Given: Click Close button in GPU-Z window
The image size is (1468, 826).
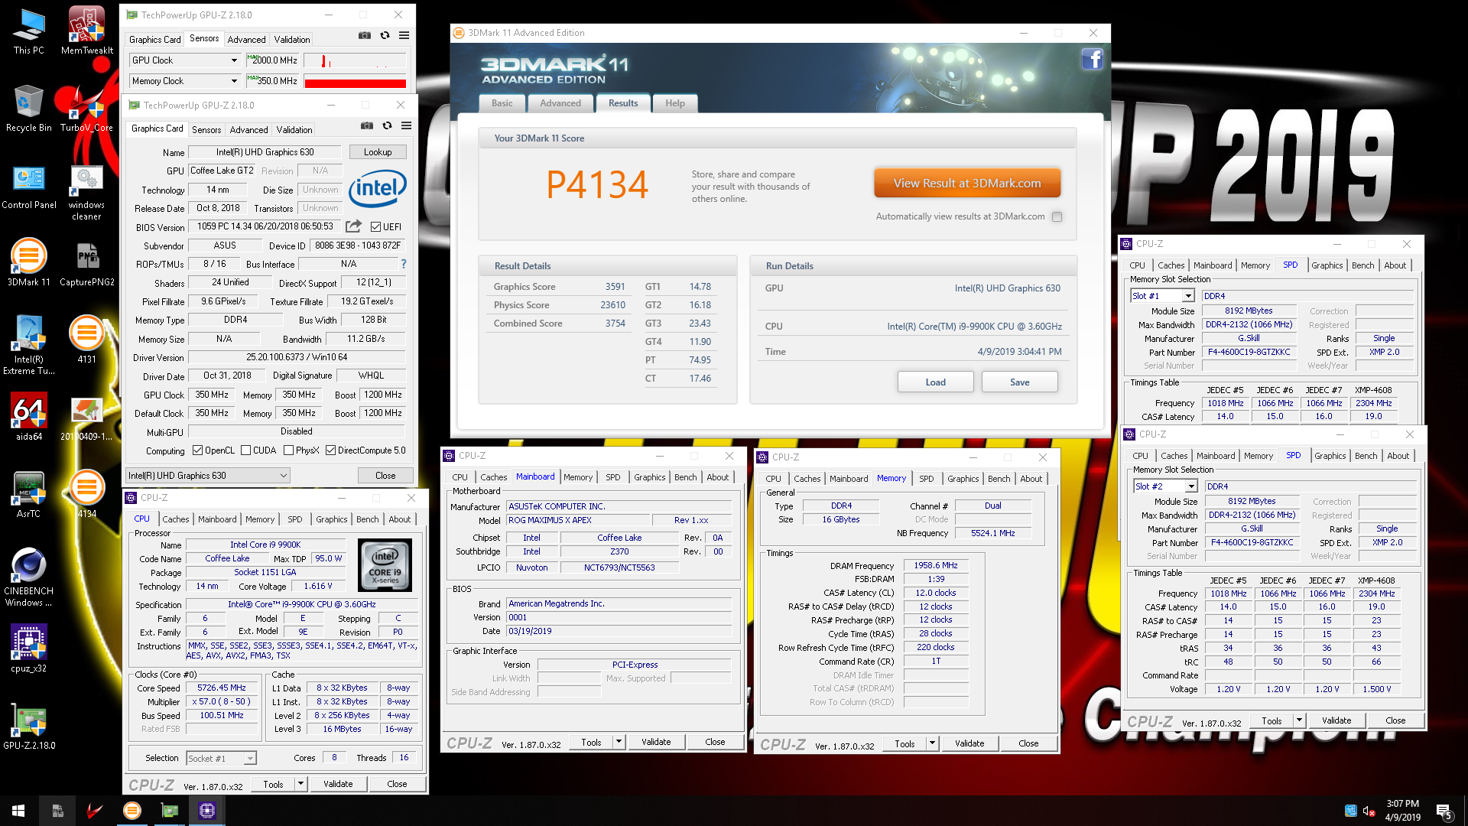Looking at the screenshot, I should (385, 476).
